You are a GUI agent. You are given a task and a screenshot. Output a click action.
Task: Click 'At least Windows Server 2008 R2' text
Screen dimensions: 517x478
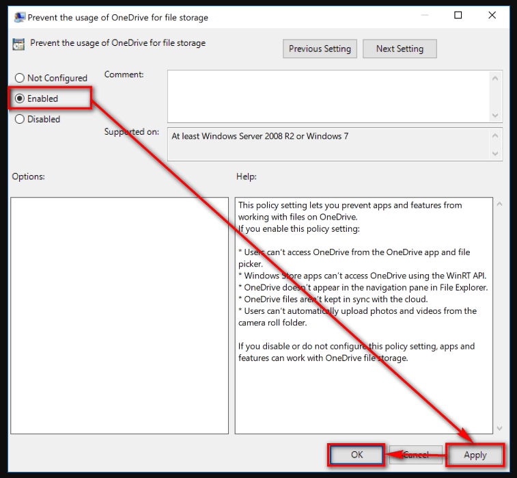point(233,136)
